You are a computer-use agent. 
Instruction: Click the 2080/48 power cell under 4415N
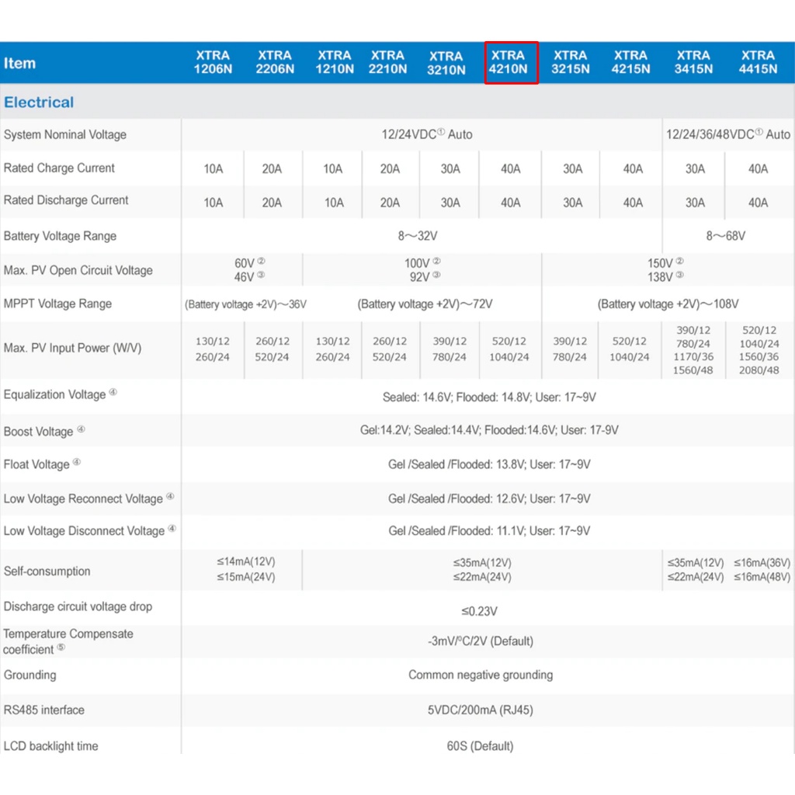point(759,370)
